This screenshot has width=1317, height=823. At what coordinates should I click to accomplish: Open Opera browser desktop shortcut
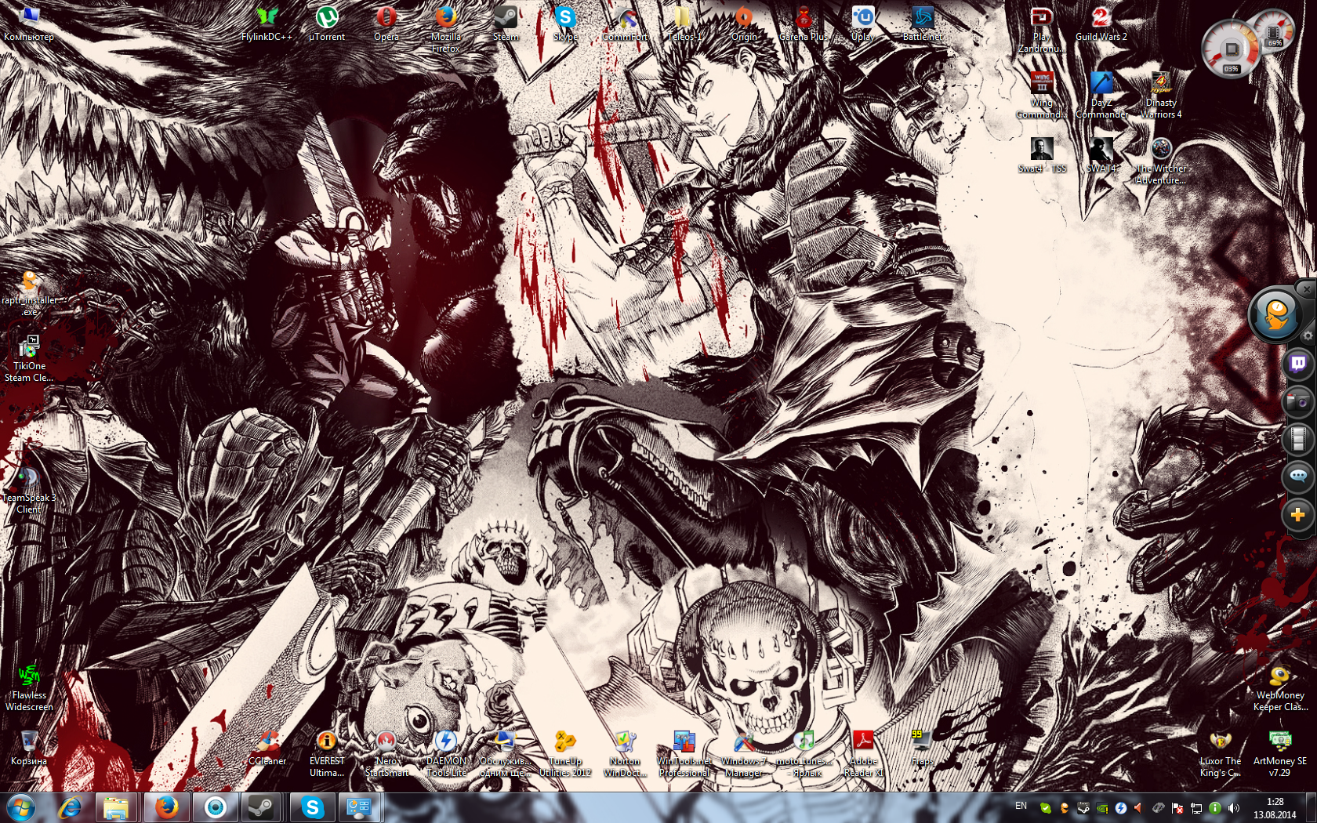tap(386, 24)
